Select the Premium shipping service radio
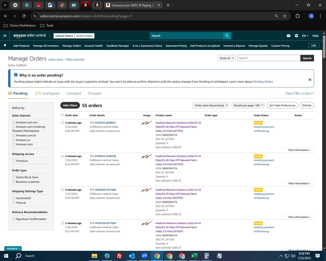The height and width of the screenshot is (261, 326). [x=14, y=161]
